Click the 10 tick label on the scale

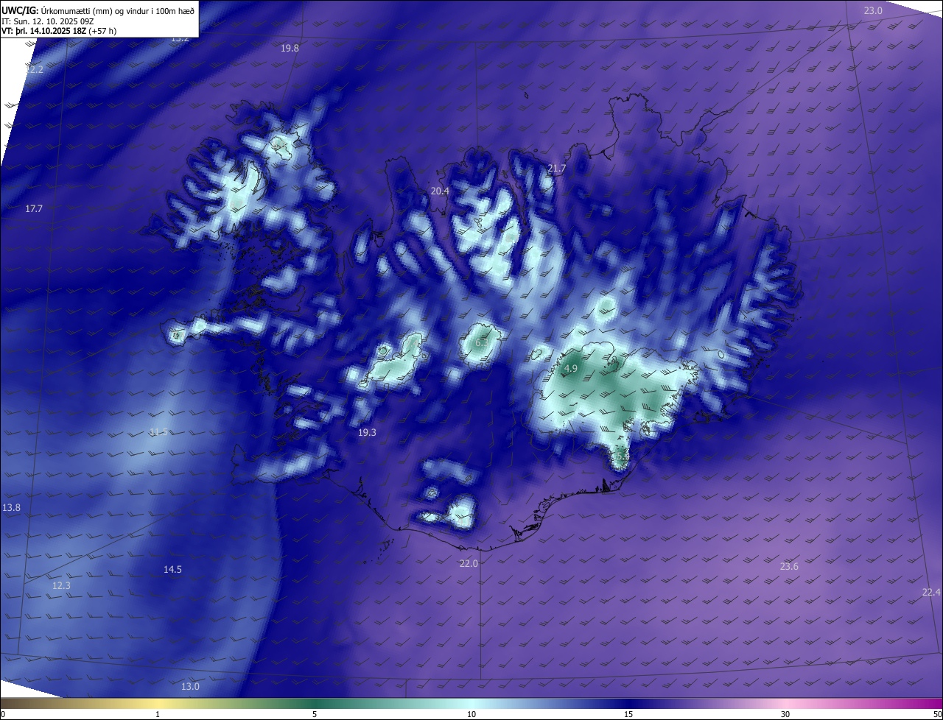[x=471, y=715]
